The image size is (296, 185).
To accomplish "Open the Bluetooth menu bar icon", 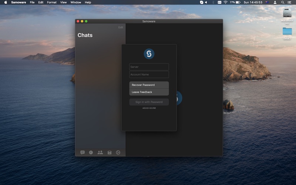I will click(213, 2).
